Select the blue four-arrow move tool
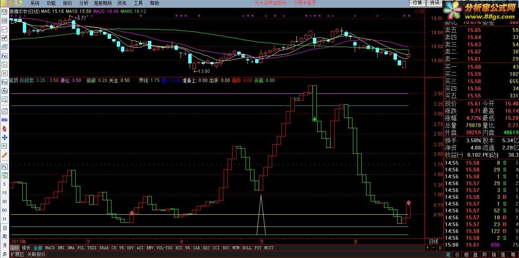Screen dimensions: 519x258 (x=5, y=137)
